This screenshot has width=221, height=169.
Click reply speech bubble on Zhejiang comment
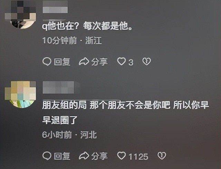pyautogui.click(x=47, y=62)
